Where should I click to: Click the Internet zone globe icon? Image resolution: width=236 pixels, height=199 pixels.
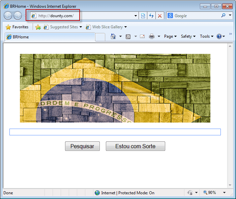pos(97,193)
